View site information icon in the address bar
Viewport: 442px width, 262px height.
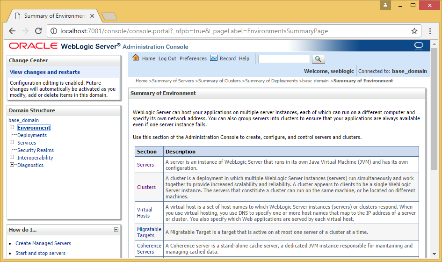(54, 31)
